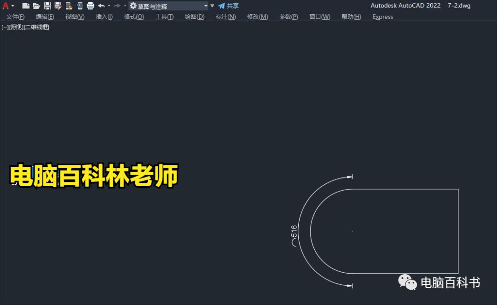Image resolution: width=497 pixels, height=305 pixels.
Task: Switch viewport view via 俯视 control
Action: [x=15, y=27]
